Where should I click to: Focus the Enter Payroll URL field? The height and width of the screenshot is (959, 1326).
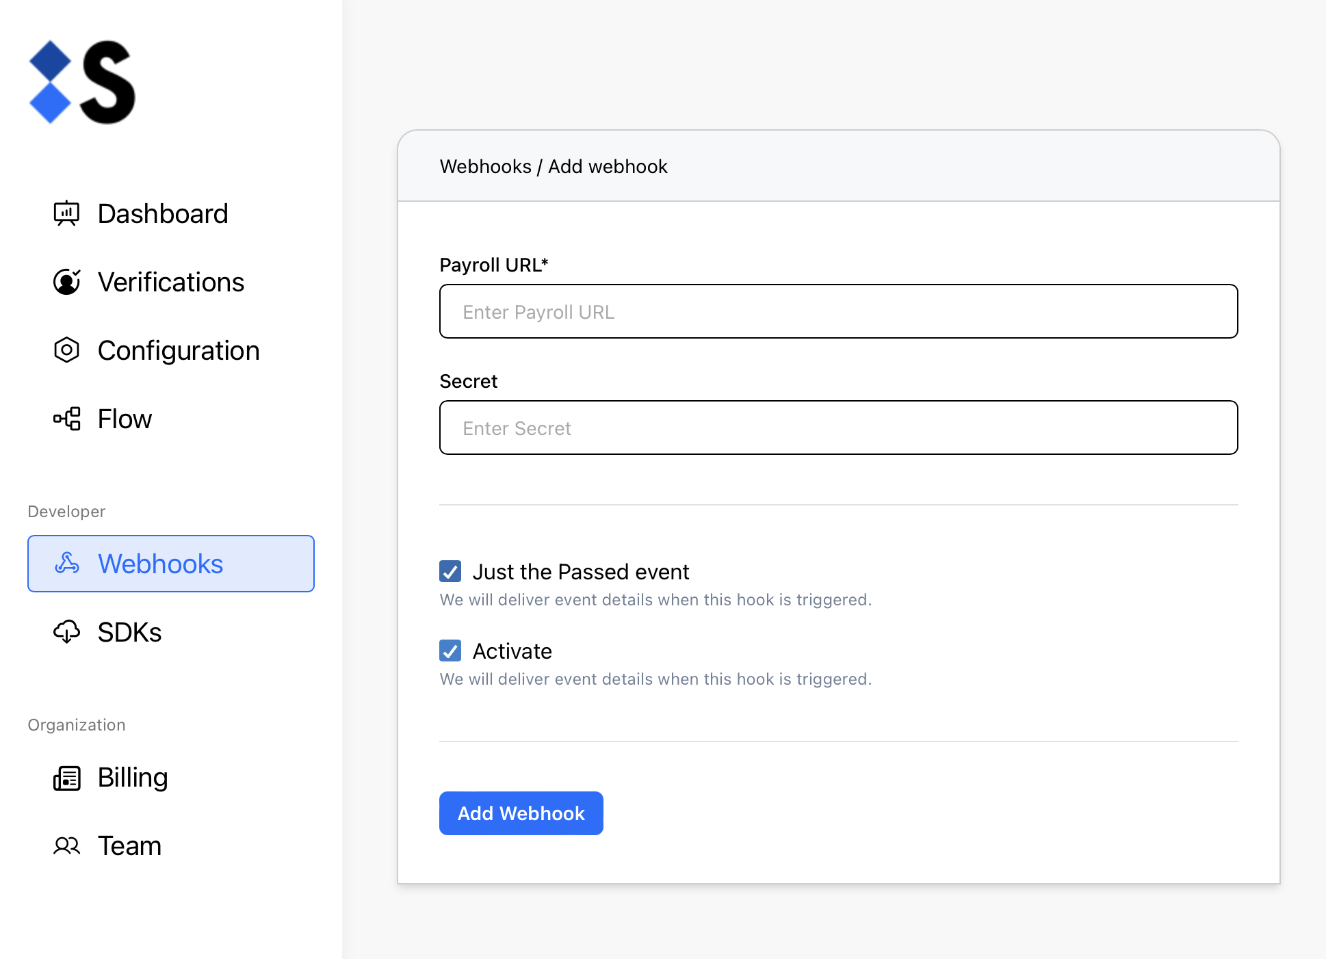click(838, 311)
